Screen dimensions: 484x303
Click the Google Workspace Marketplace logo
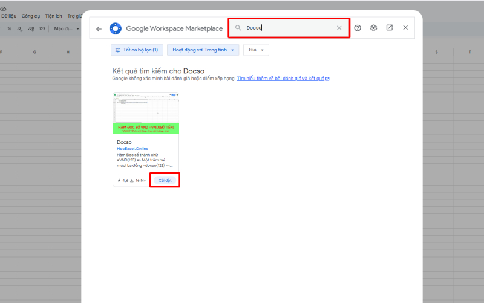coord(116,28)
